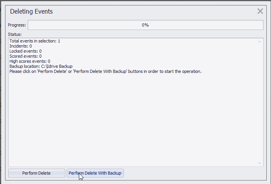Click the Status label
Viewport: 271px width, 184px height.
click(x=14, y=34)
